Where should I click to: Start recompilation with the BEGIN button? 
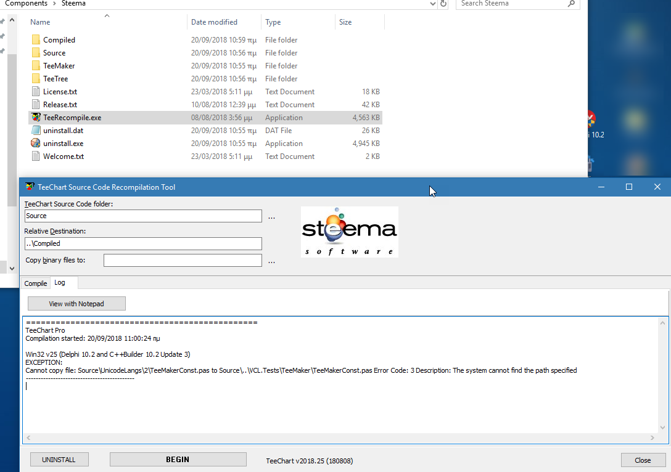(x=178, y=460)
